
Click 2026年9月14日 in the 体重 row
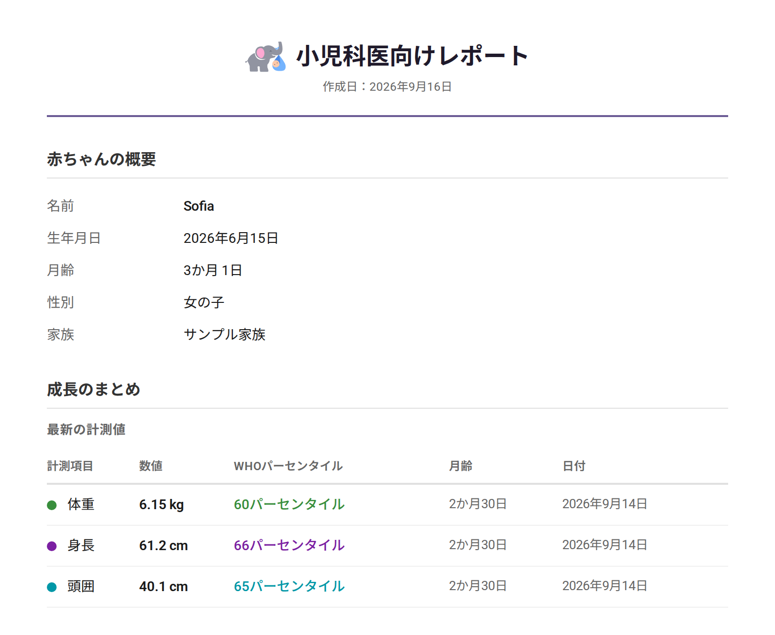605,504
